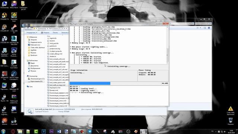Viewport: 238px width, 134px height.
Task: Click the taskbar clock showing 05.04.2020
Action: (x=231, y=131)
